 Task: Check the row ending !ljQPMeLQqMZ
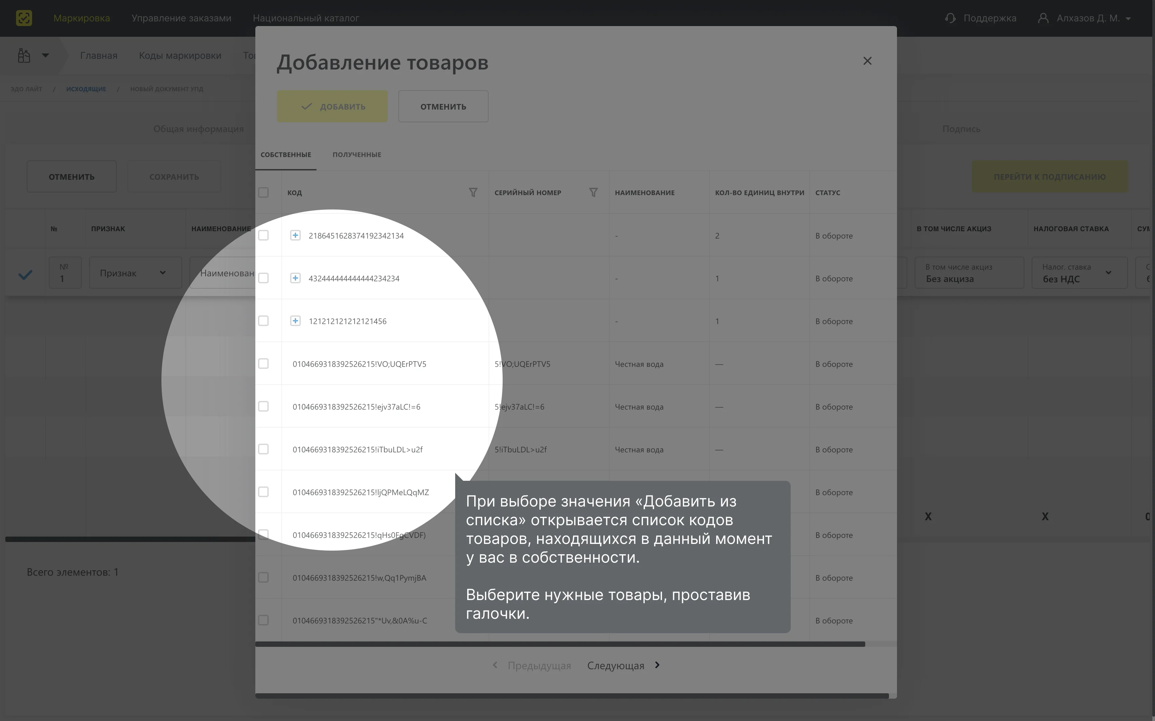pyautogui.click(x=263, y=491)
